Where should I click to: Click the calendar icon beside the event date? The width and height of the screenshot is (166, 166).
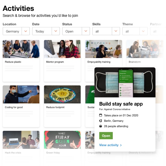(x=100, y=115)
